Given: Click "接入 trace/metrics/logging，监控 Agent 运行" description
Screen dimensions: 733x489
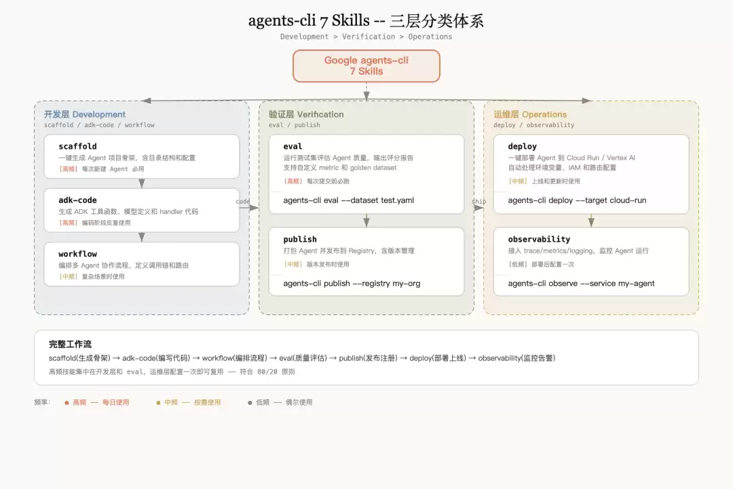Looking at the screenshot, I should click(x=578, y=251).
